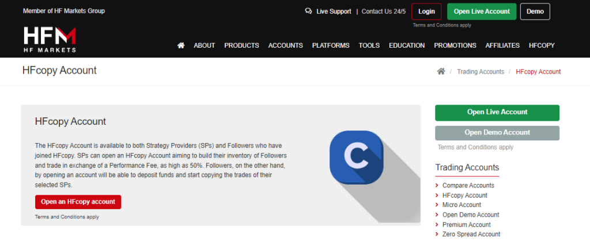This screenshot has width=590, height=250.
Task: Click the Login button
Action: (x=426, y=11)
